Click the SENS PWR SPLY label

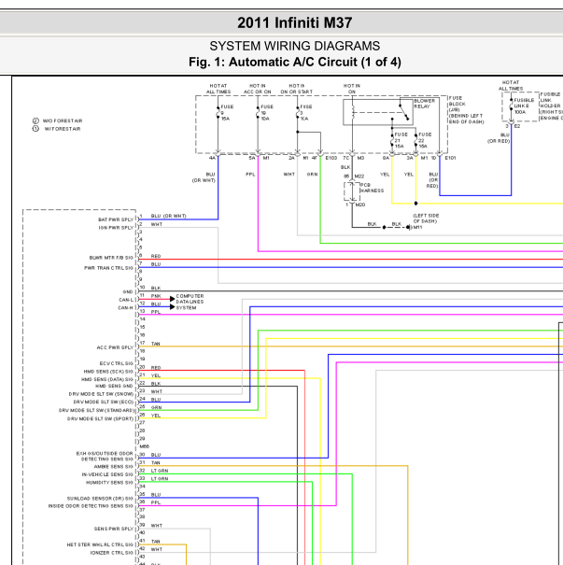coord(114,529)
